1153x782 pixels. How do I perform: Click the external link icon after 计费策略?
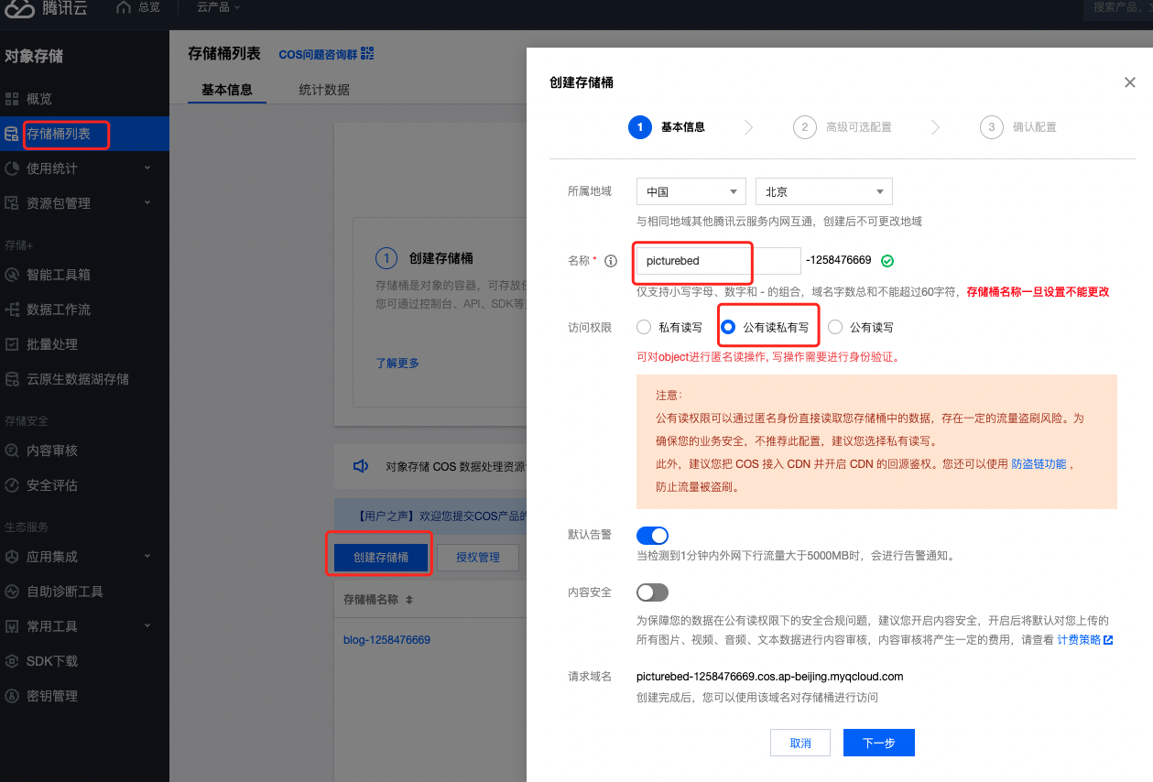tap(1108, 640)
